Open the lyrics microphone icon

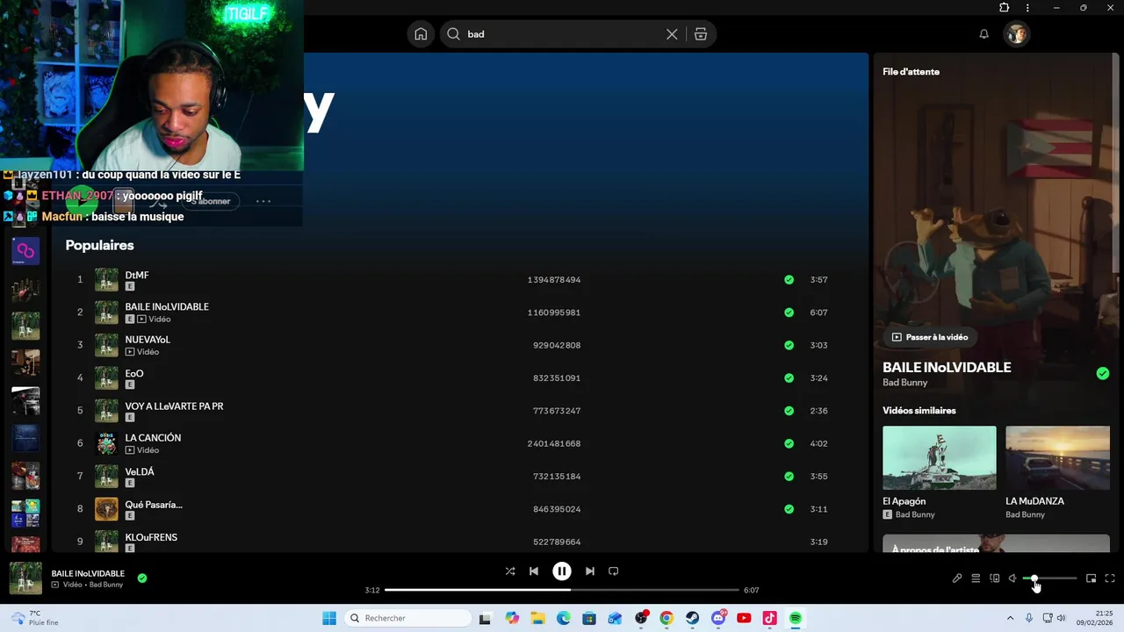tap(957, 578)
